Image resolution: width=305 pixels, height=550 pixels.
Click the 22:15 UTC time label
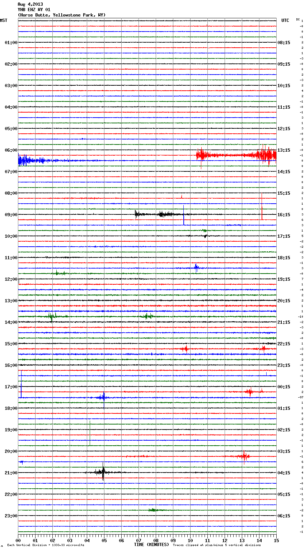click(284, 344)
